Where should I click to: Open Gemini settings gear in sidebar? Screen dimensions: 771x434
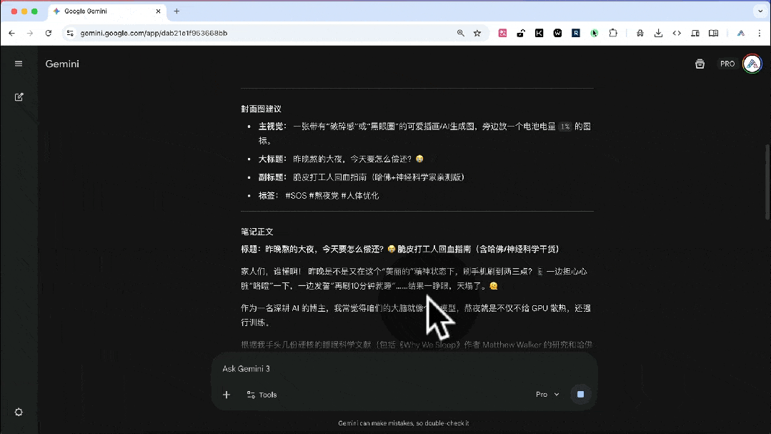(19, 412)
